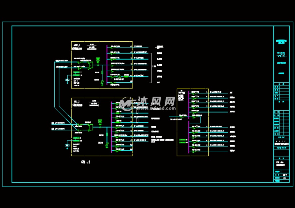This screenshot has height=208, width=295.
Task: Select the label text below lower-left panel
Action: [85, 162]
